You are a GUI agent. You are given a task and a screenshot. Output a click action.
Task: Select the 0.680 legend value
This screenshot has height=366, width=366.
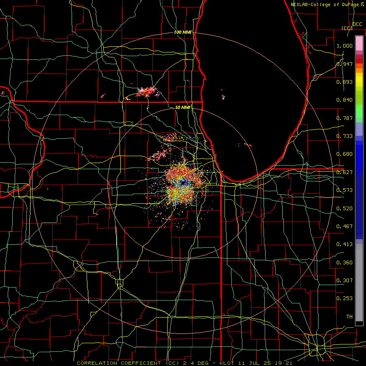(x=344, y=154)
